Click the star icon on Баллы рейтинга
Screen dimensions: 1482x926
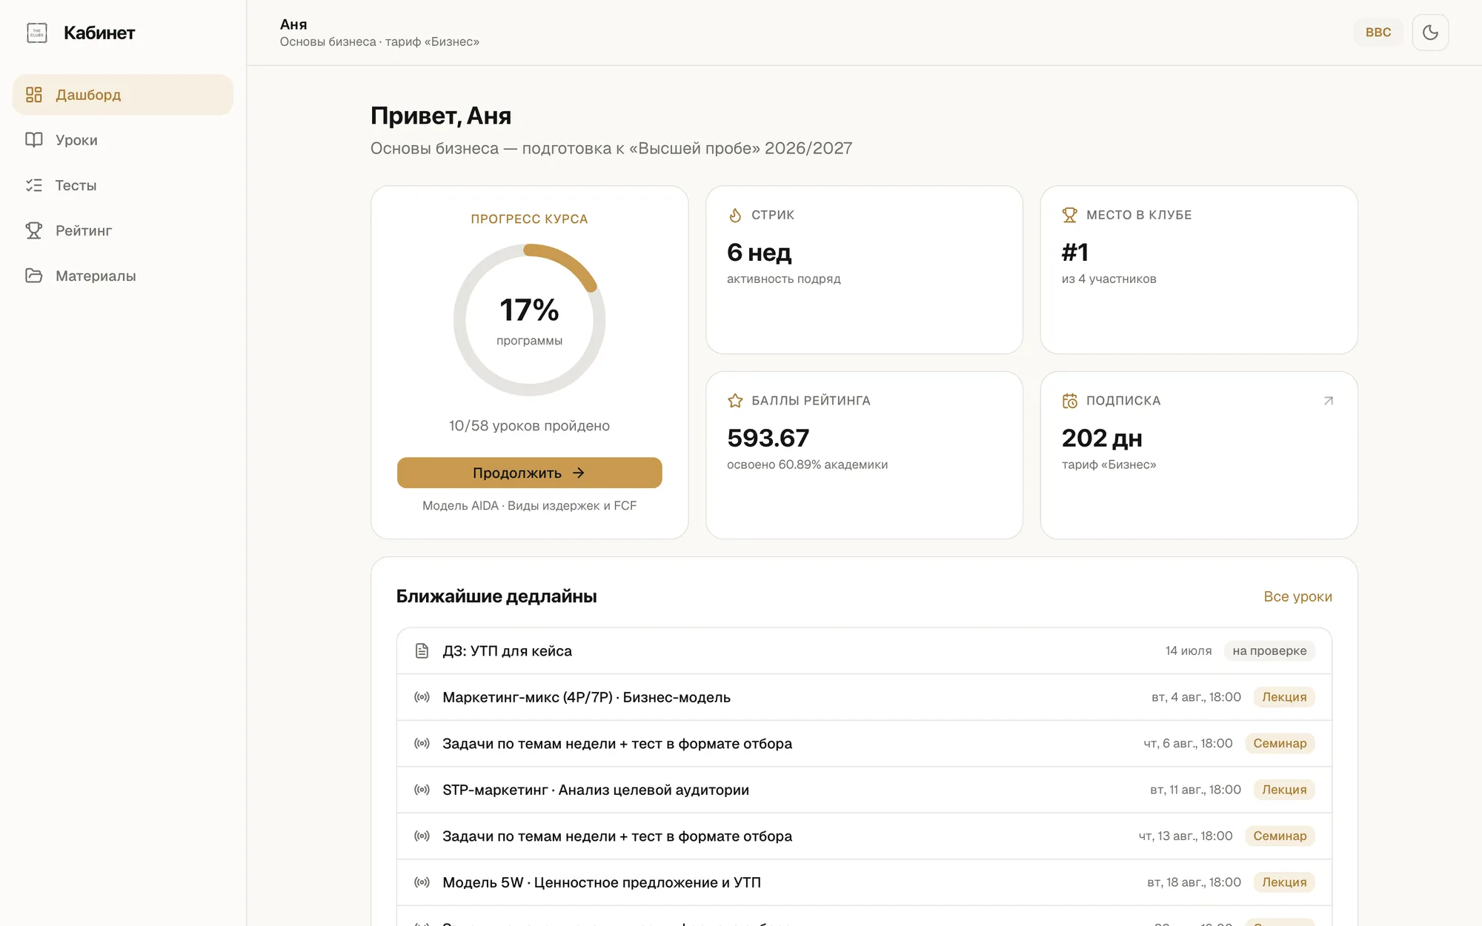pos(735,401)
